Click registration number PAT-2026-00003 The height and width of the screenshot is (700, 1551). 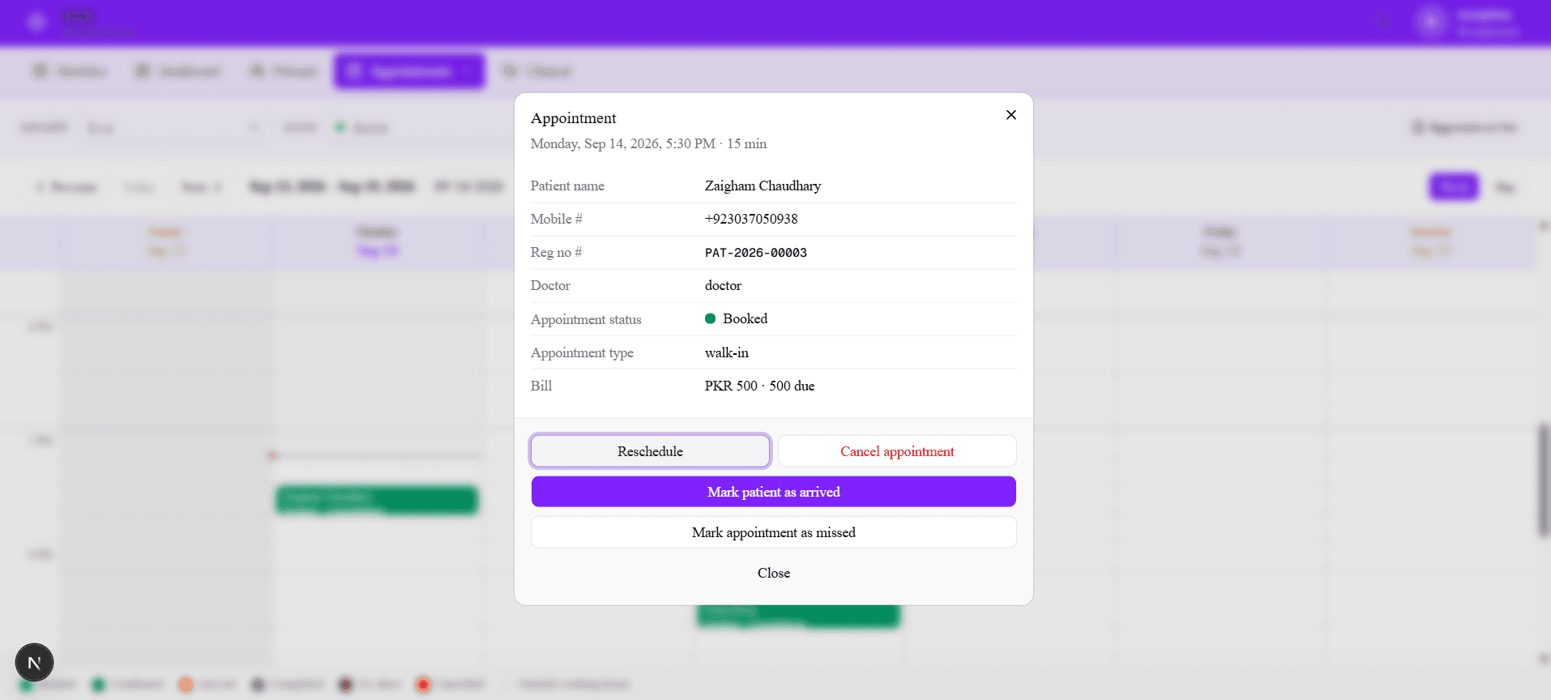755,253
